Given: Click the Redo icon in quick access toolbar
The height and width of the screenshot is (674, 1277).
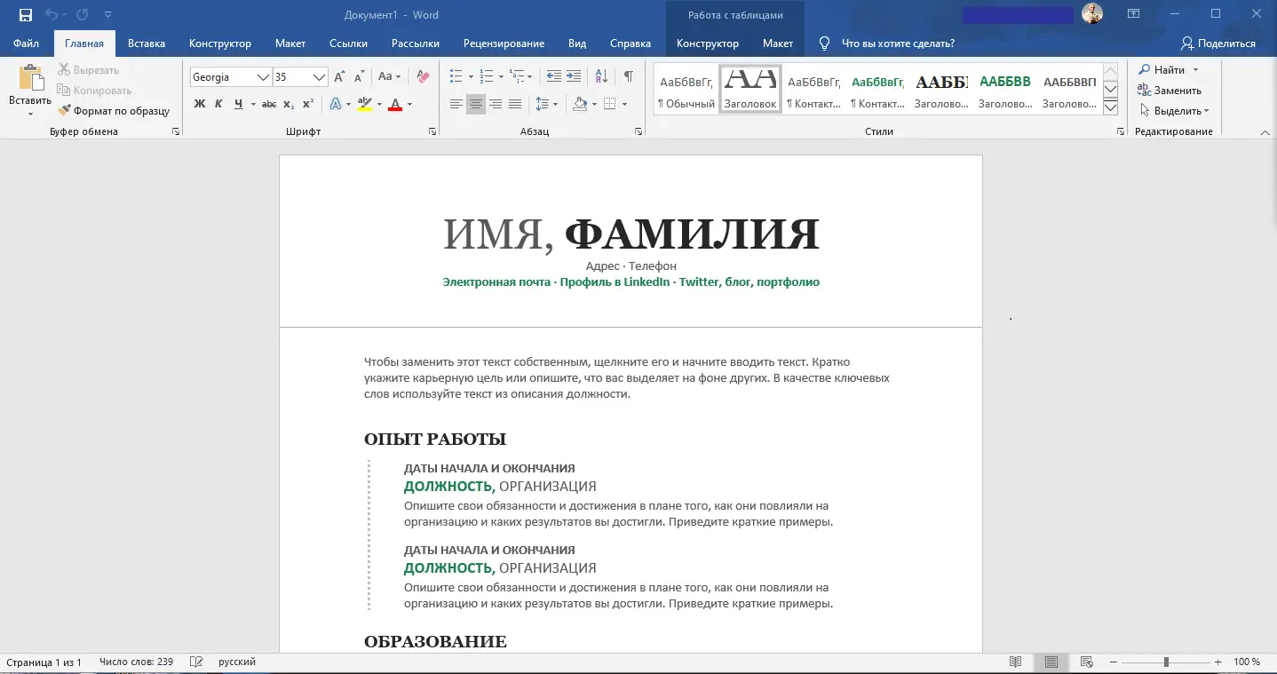Looking at the screenshot, I should (x=83, y=15).
